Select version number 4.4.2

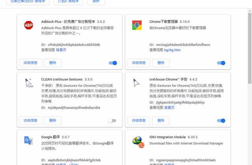coord(193,79)
